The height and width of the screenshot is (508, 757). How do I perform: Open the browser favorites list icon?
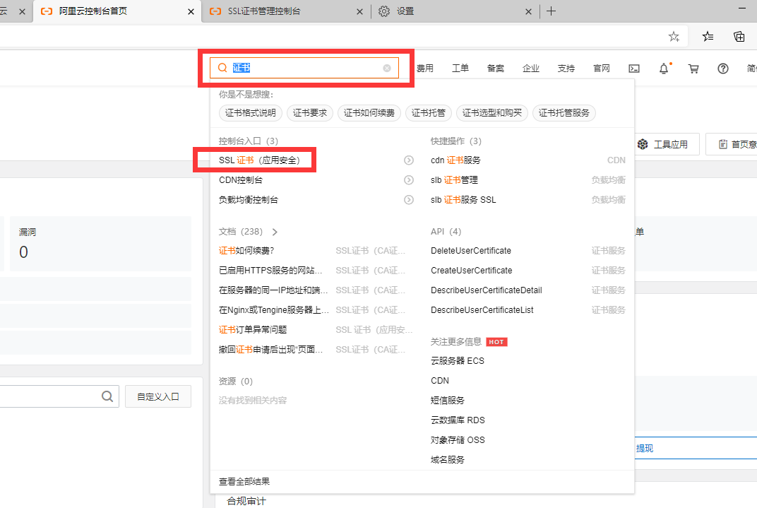tap(708, 36)
